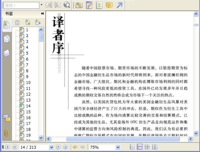This screenshot has height=152, width=200.
Task: Click document horizontal scroll left arrow
Action: (x=49, y=139)
